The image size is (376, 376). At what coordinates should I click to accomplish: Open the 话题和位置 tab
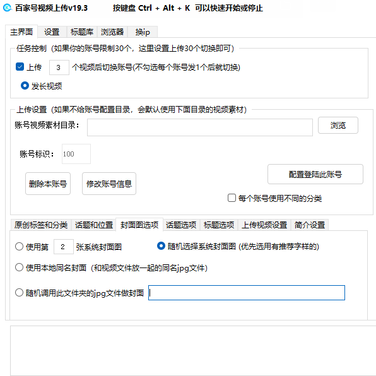(x=94, y=225)
